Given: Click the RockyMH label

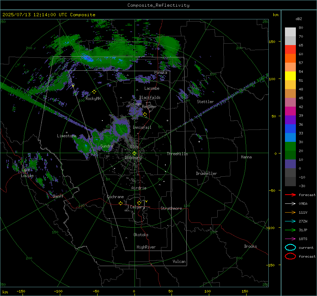Looking at the screenshot, I should point(93,99).
